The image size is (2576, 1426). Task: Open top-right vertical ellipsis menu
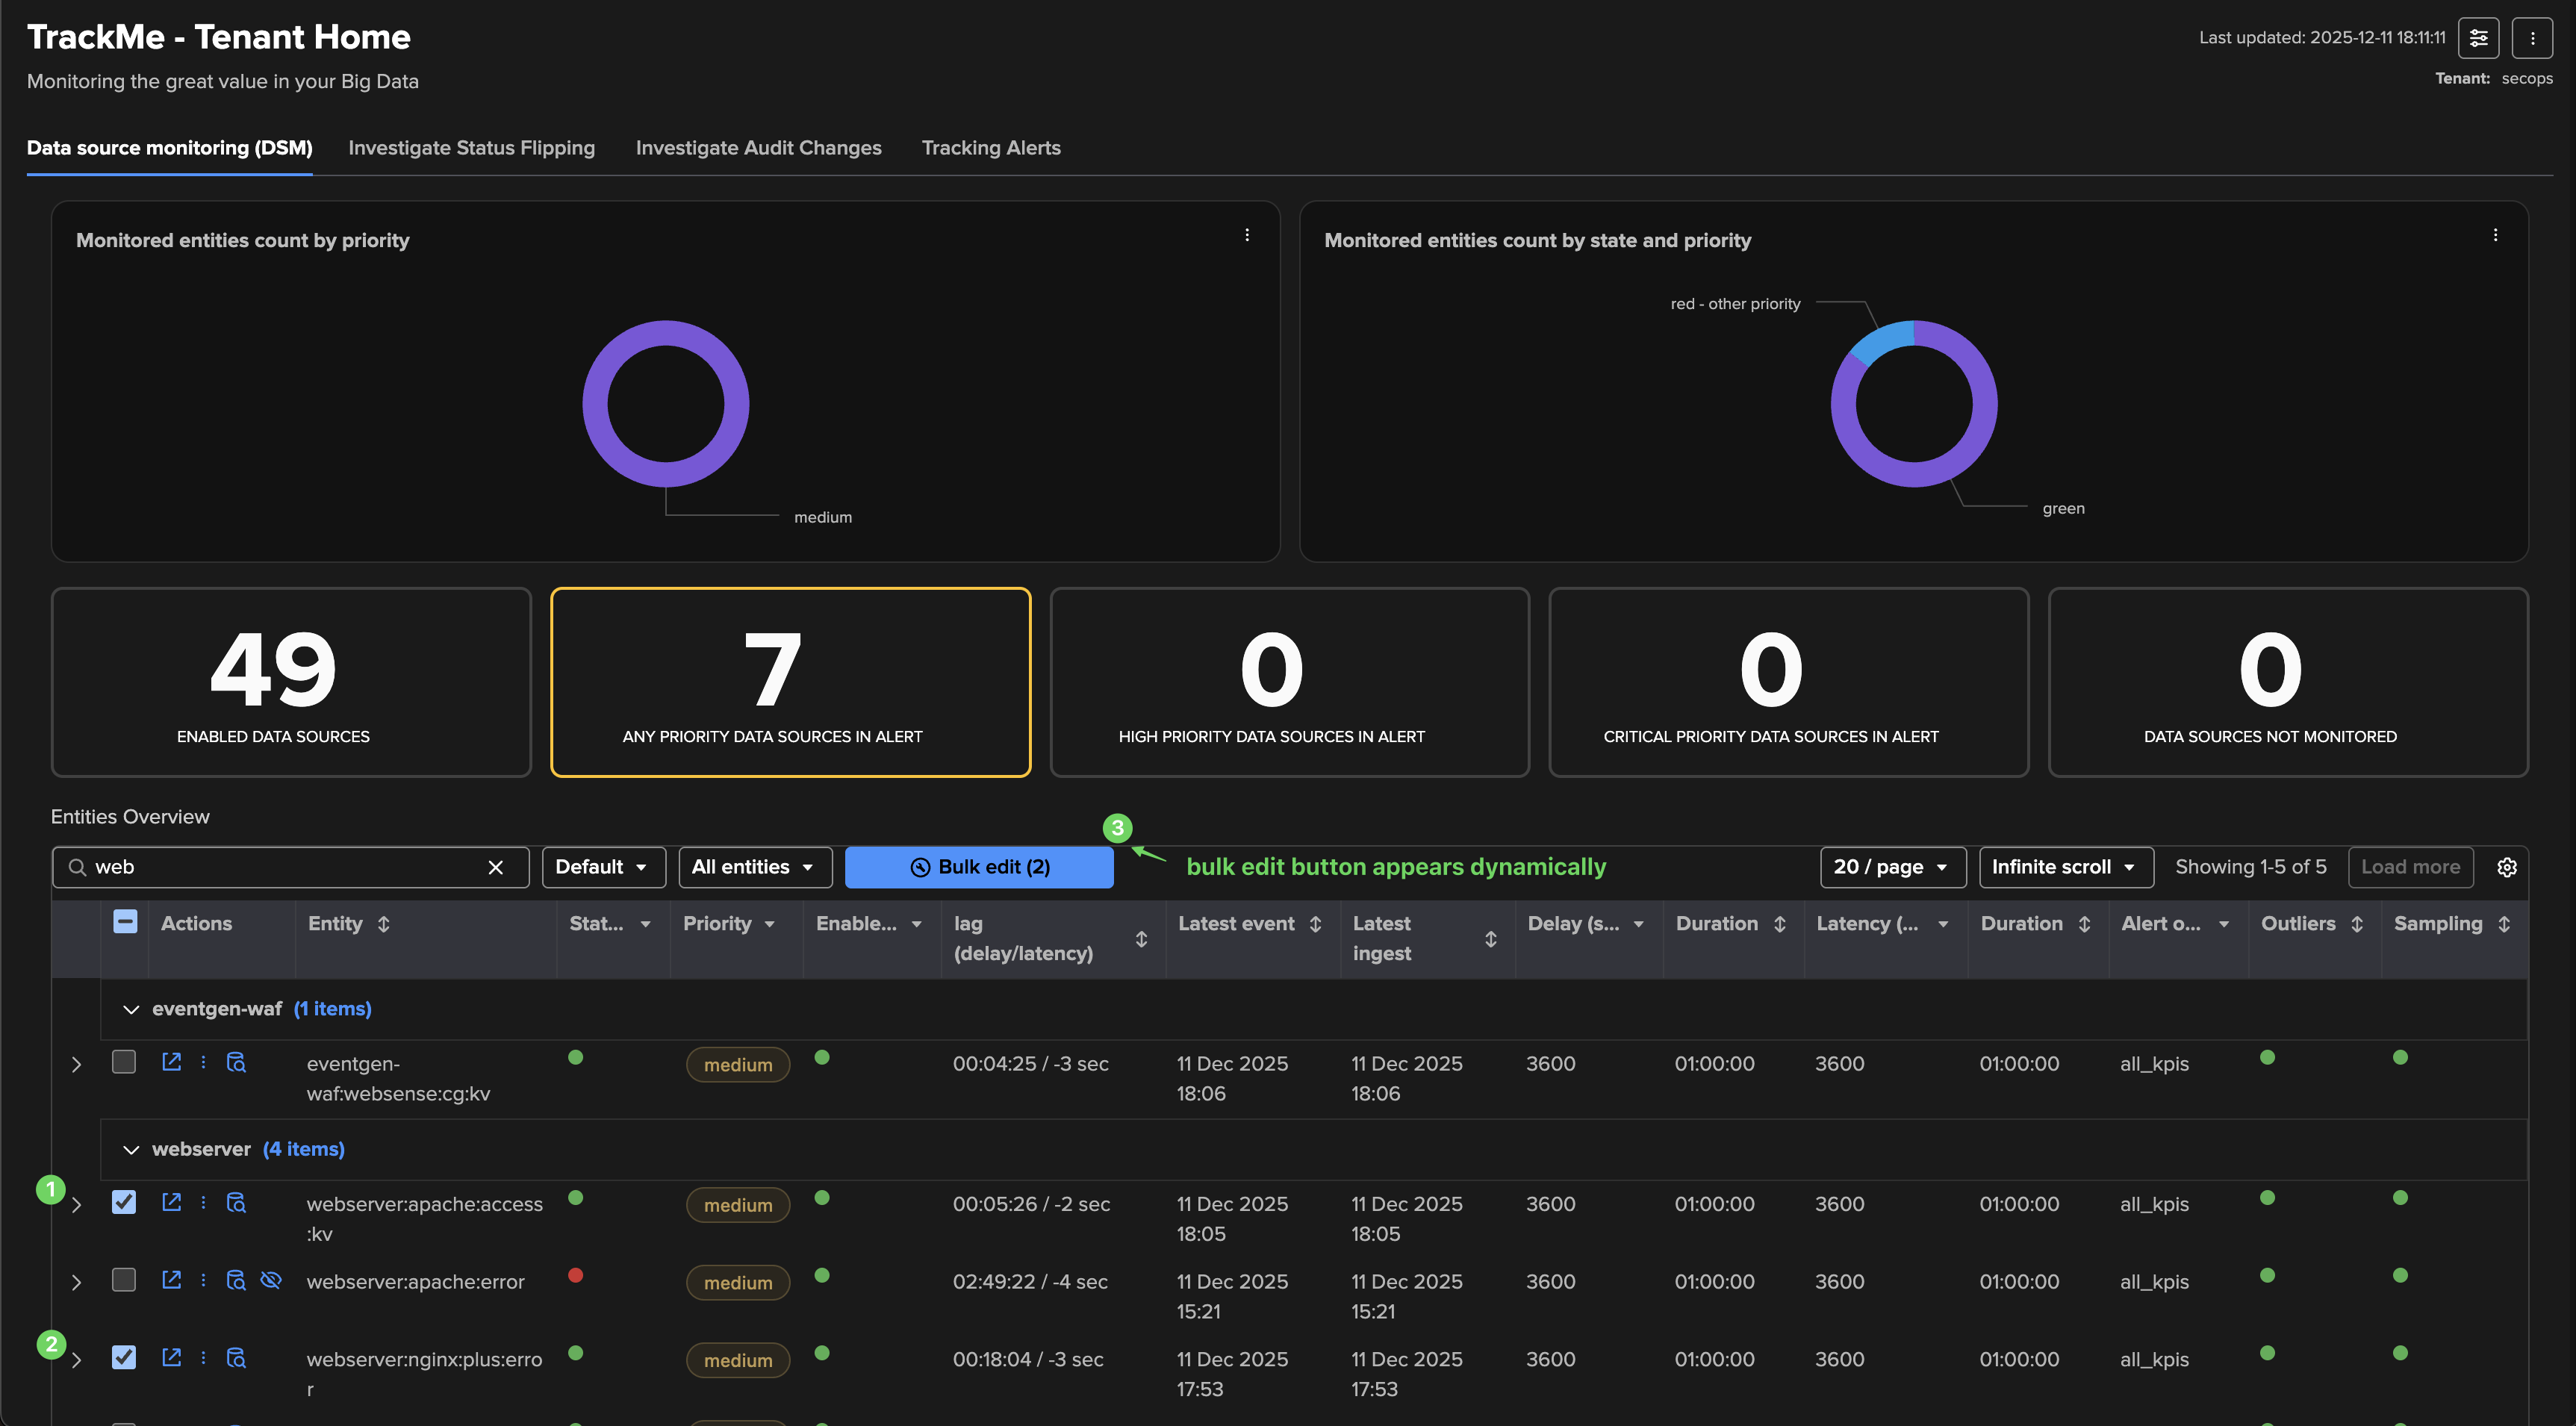pyautogui.click(x=2531, y=38)
